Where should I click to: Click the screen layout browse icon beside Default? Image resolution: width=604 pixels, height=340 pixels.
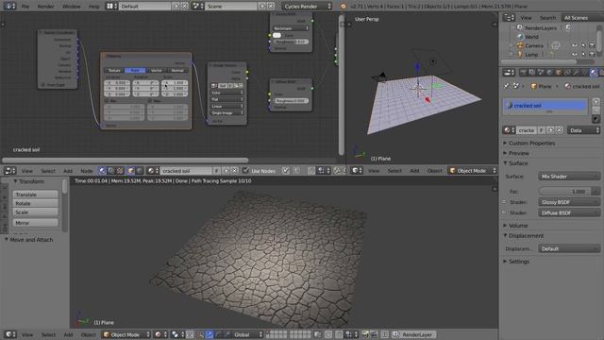pyautogui.click(x=111, y=7)
